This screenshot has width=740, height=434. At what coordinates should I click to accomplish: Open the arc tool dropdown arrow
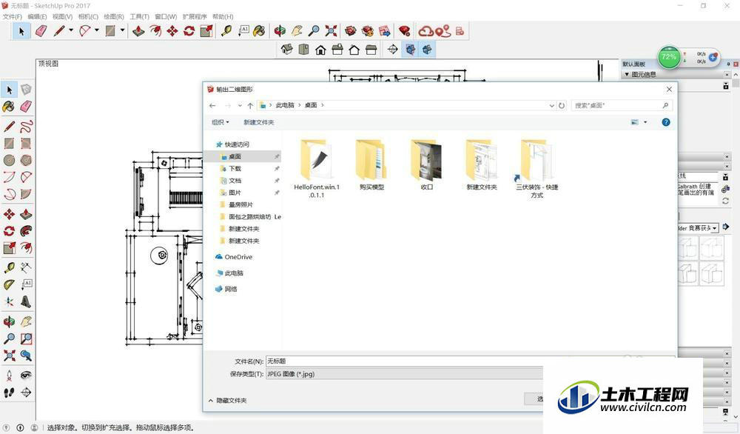(x=97, y=30)
